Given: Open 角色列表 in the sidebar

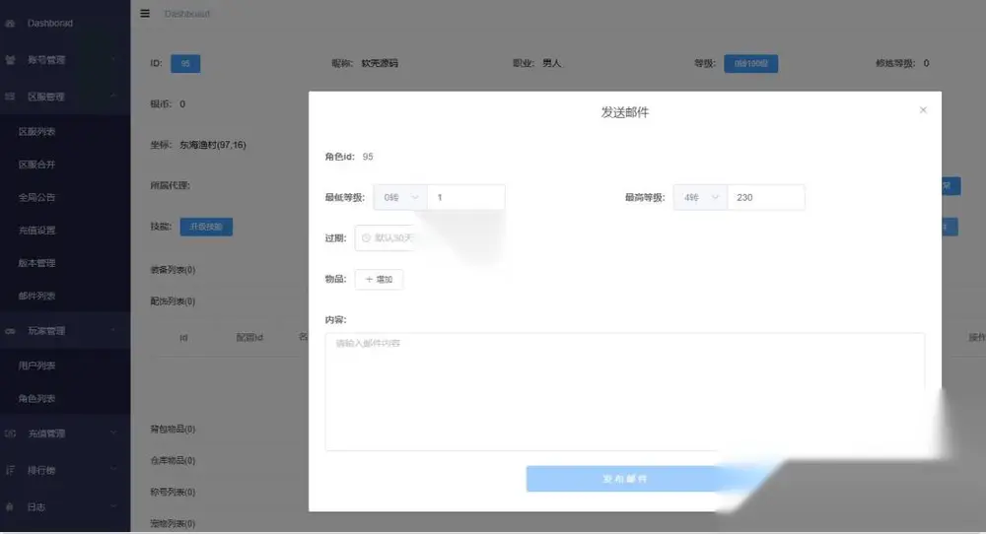Looking at the screenshot, I should (x=36, y=398).
